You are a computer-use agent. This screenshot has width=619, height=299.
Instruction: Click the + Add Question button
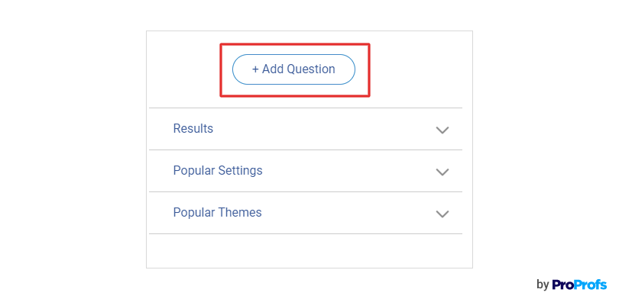click(x=293, y=69)
